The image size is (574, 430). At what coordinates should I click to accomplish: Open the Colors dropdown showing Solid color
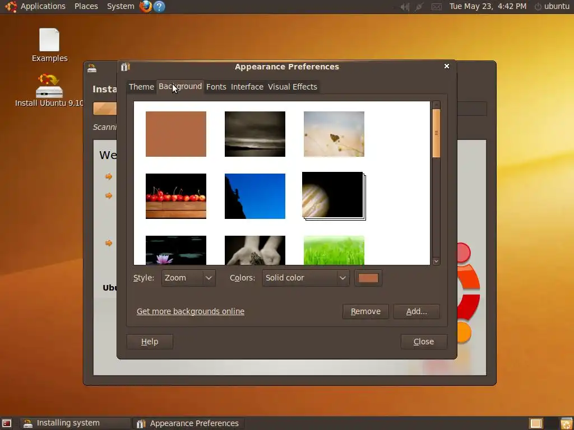click(305, 278)
